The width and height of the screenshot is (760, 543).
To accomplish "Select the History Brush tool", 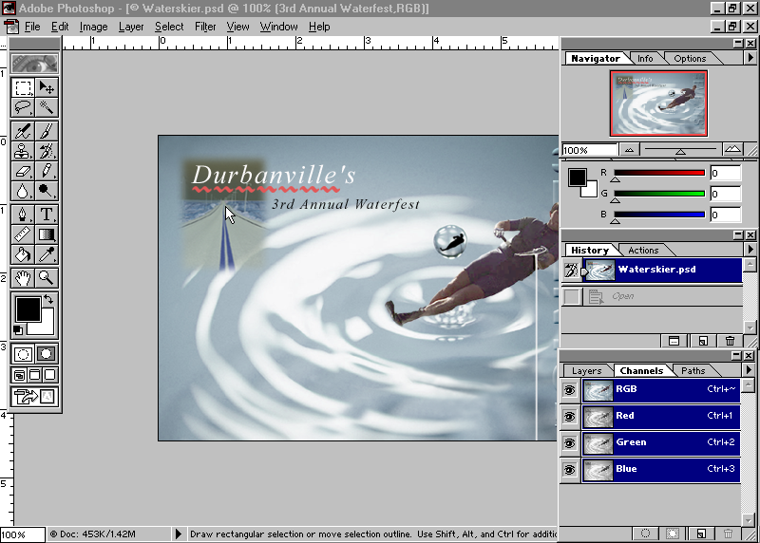I will pos(47,151).
